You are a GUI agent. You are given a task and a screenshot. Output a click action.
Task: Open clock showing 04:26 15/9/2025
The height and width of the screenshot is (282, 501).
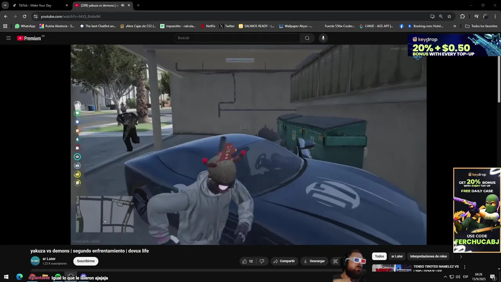[x=478, y=277]
